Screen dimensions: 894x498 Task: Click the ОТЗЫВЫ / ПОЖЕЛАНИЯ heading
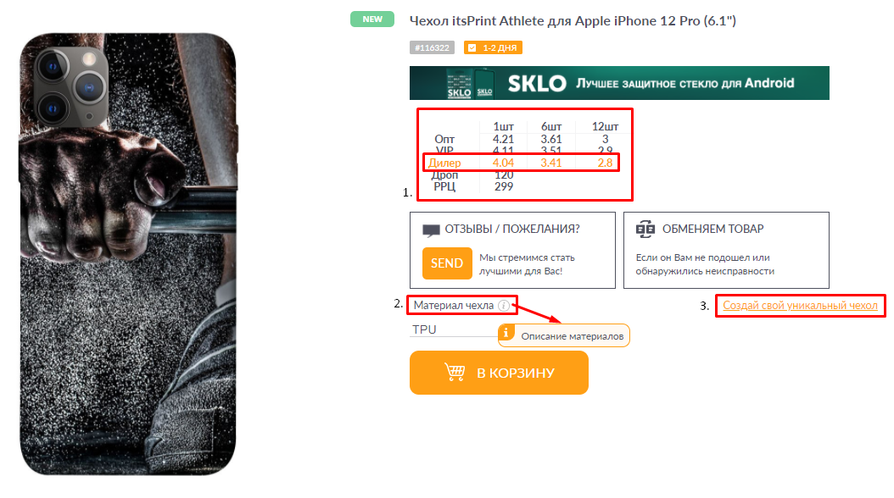click(512, 229)
